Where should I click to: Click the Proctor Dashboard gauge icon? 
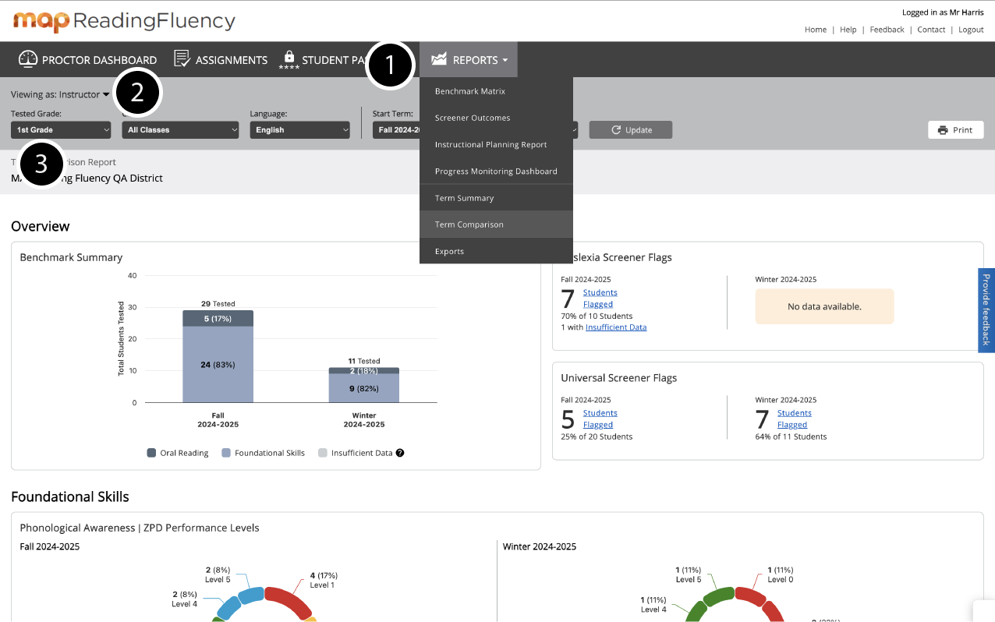click(x=28, y=59)
